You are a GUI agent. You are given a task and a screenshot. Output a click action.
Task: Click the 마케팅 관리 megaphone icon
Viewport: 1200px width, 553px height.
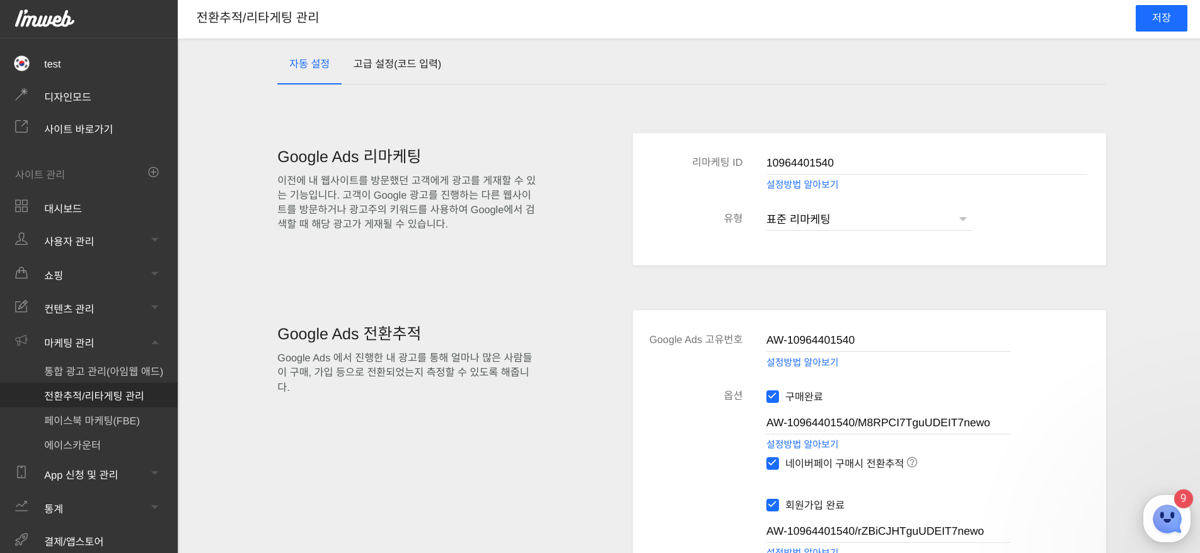click(x=21, y=341)
